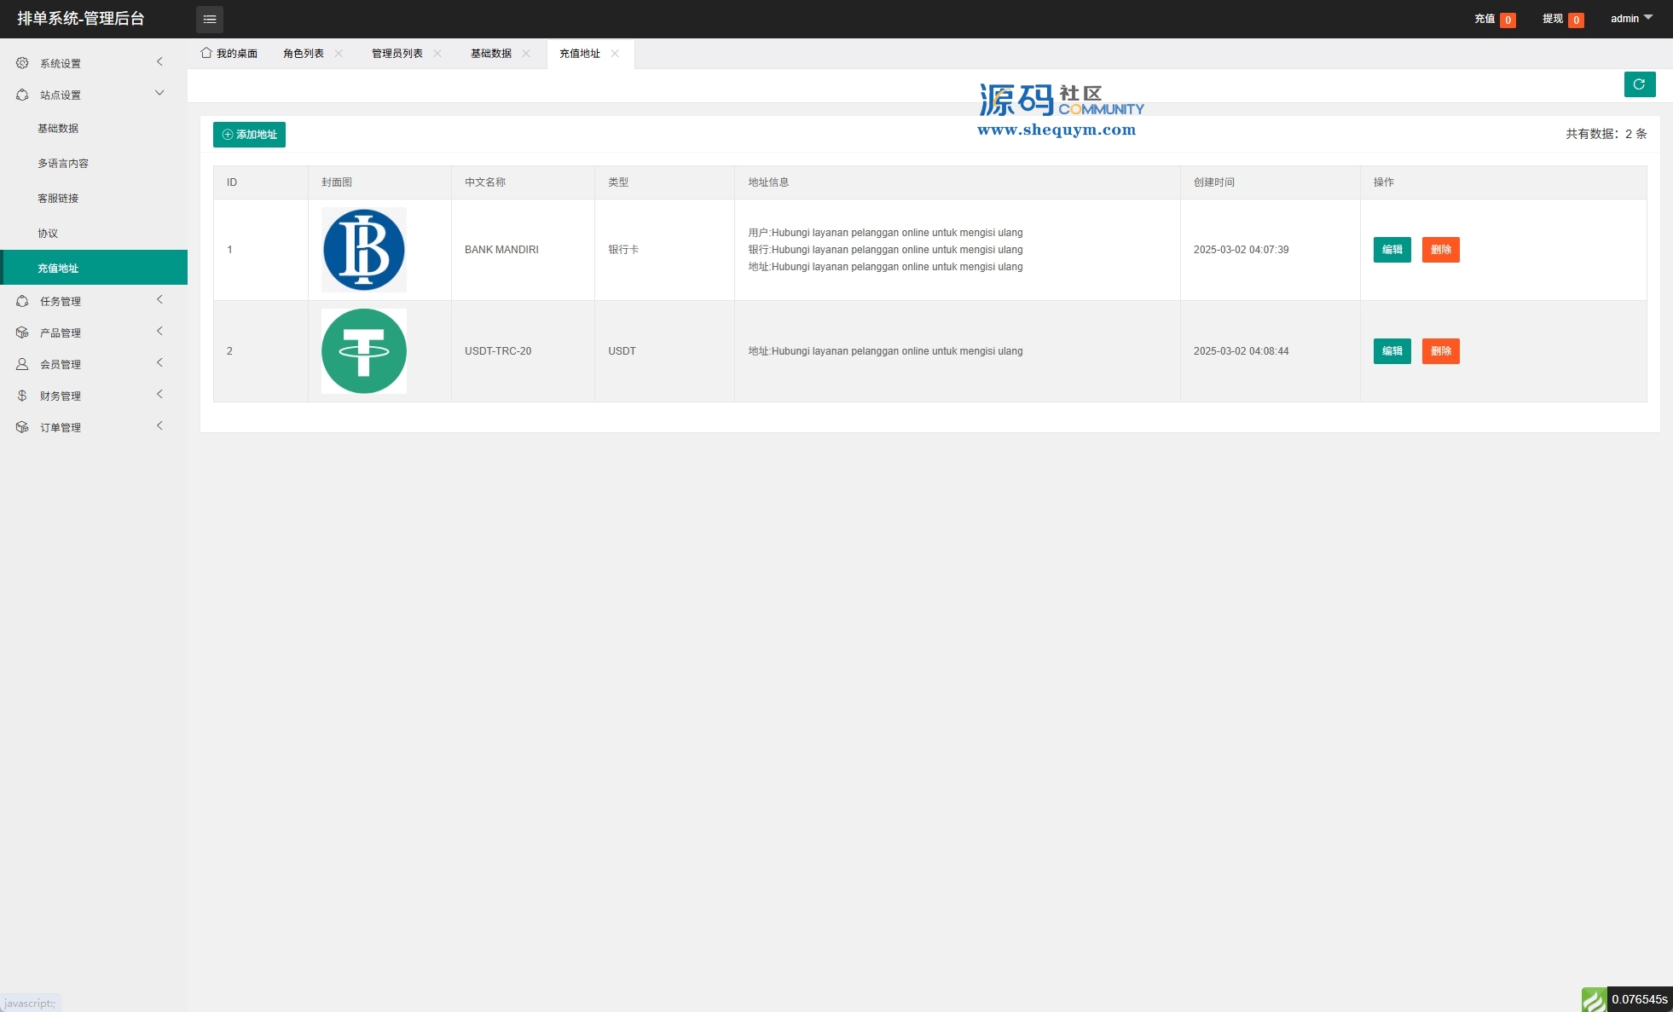Switch to the 管理员列表 tab
The width and height of the screenshot is (1673, 1012).
(397, 53)
